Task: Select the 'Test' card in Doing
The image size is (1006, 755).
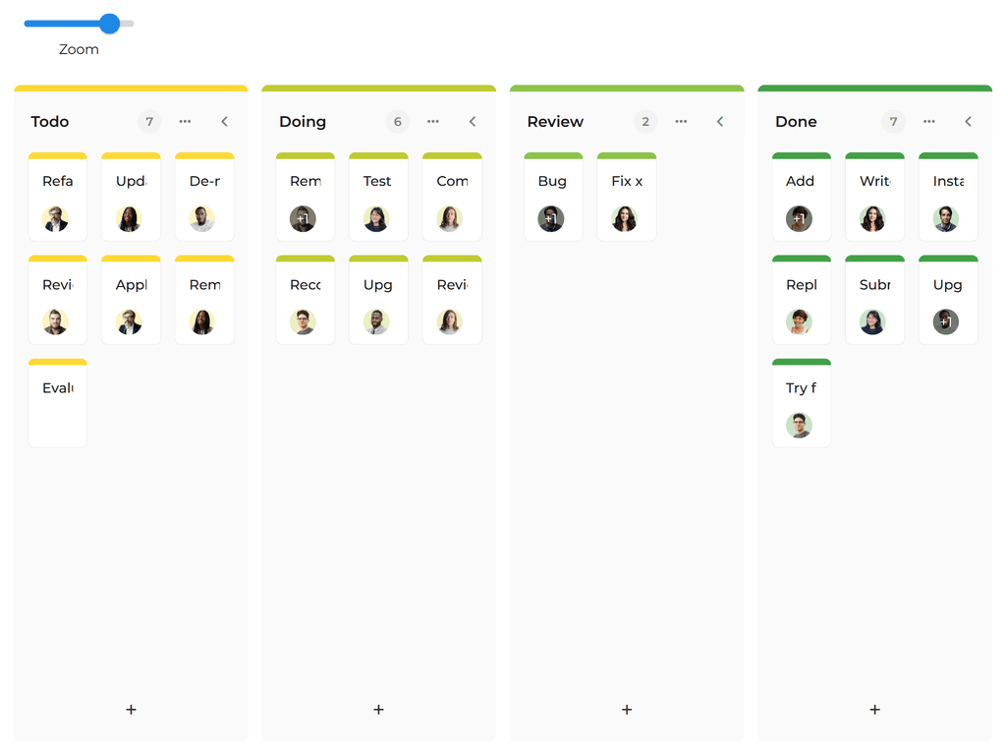Action: [377, 182]
